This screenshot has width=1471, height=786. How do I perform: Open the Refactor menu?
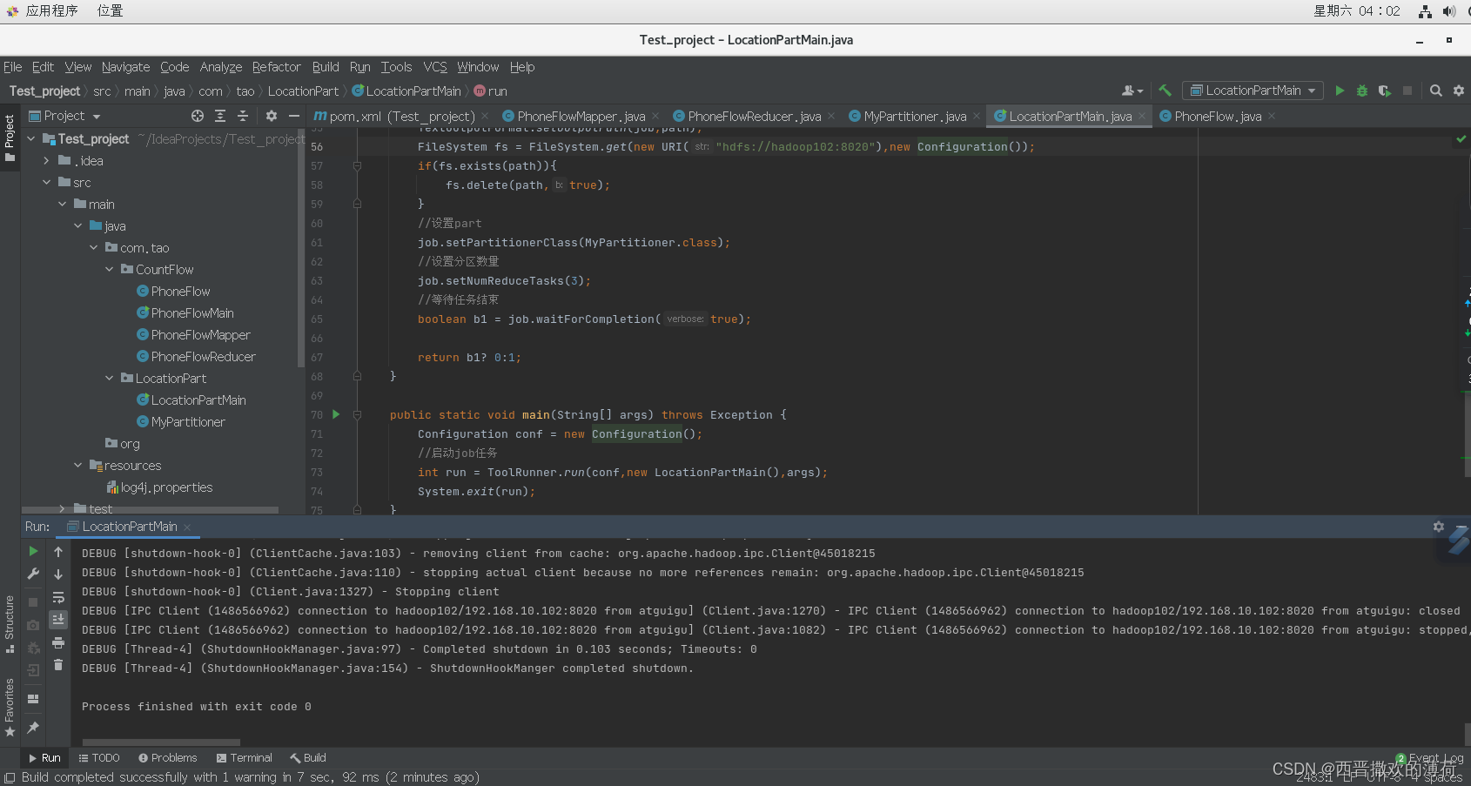(276, 67)
